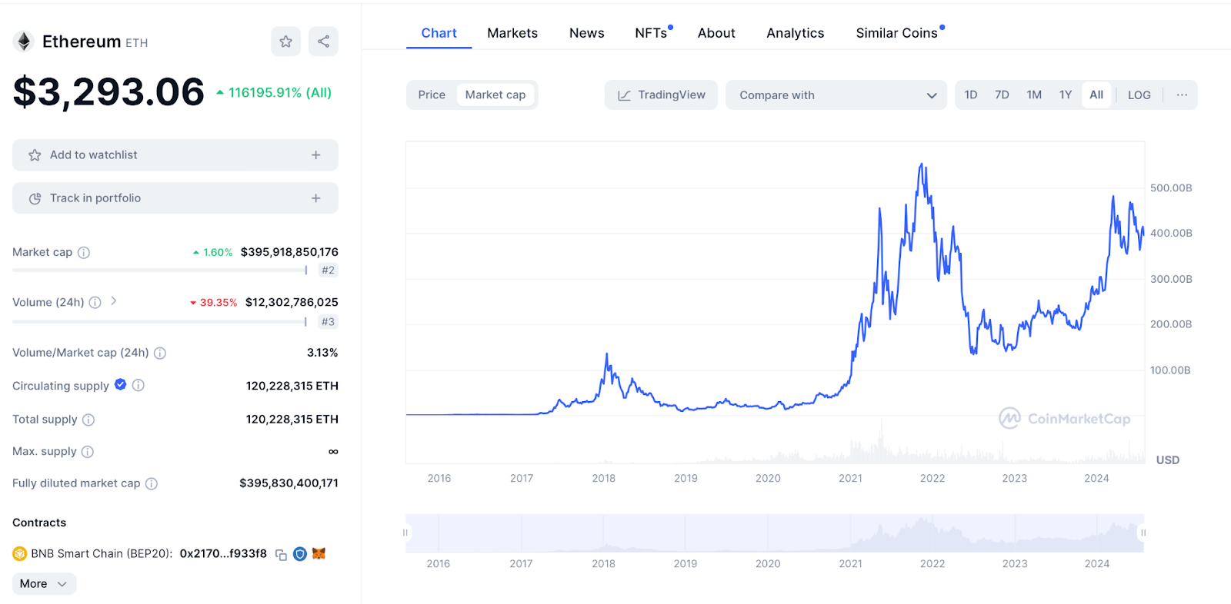The height and width of the screenshot is (604, 1231).
Task: Click the $12,302,786,025 volume value
Action: [x=292, y=303]
